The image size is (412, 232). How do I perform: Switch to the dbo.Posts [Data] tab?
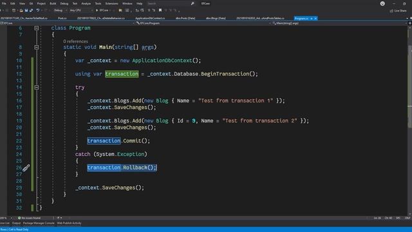[x=185, y=19]
